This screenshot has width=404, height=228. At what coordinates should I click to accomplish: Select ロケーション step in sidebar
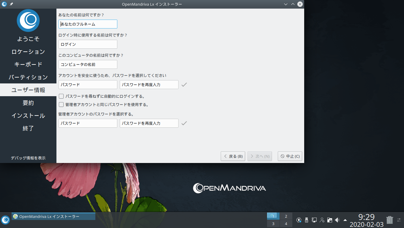pyautogui.click(x=28, y=52)
